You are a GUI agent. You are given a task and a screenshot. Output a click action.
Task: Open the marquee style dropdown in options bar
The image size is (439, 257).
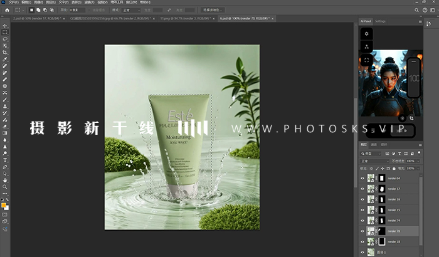click(132, 10)
